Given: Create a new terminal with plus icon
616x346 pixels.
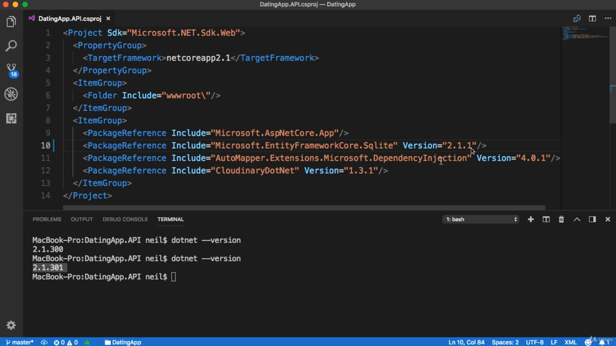Looking at the screenshot, I should (531, 220).
